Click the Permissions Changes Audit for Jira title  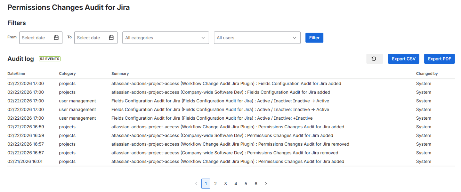coord(69,7)
